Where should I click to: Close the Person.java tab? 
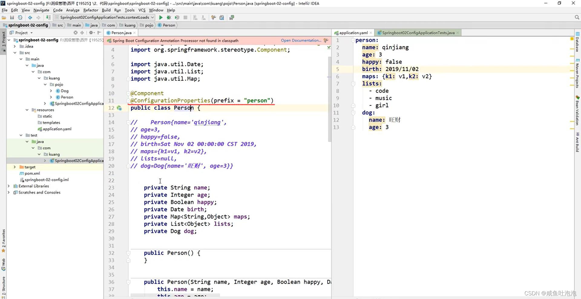click(134, 33)
